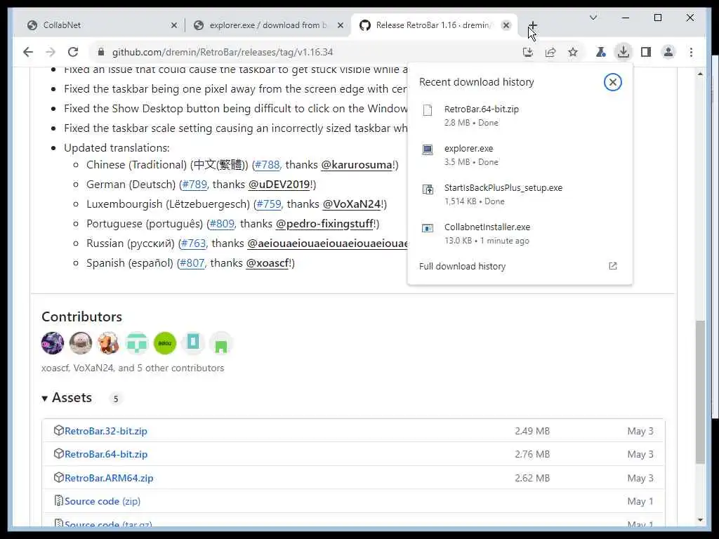Click the package icon beside RetroBar.ARM64.zip

pos(59,477)
